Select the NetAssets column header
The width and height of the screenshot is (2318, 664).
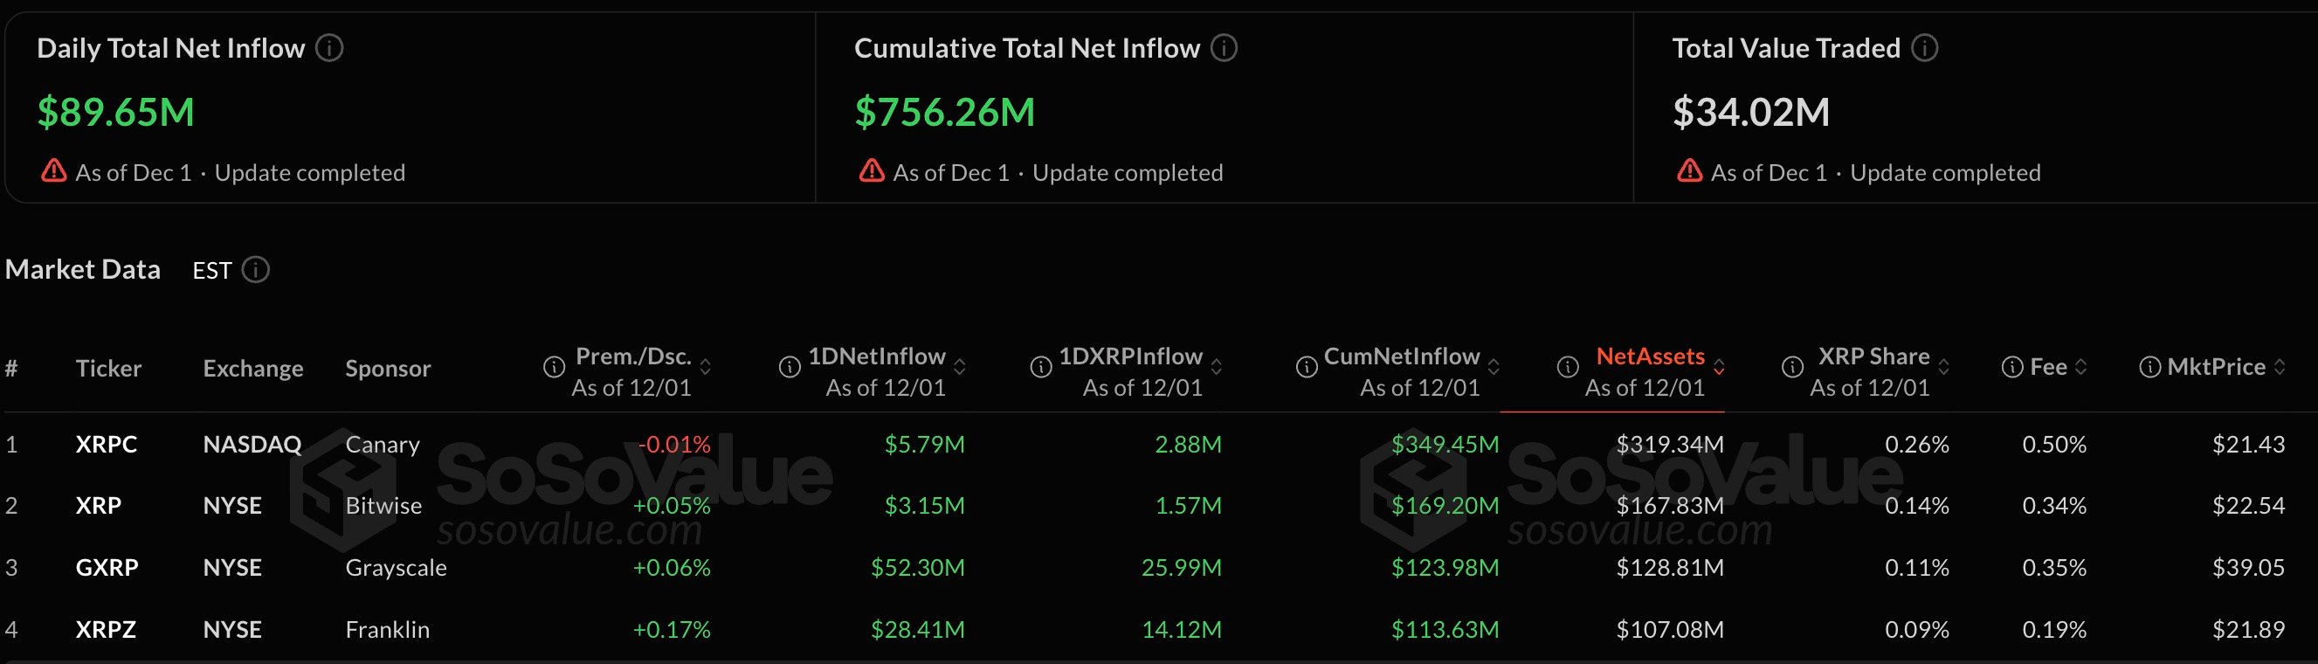(1650, 357)
